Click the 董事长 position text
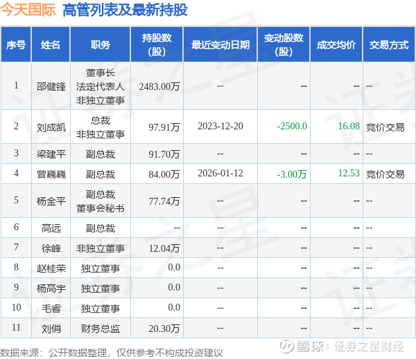Screen dimensions: 416x359 [101, 73]
